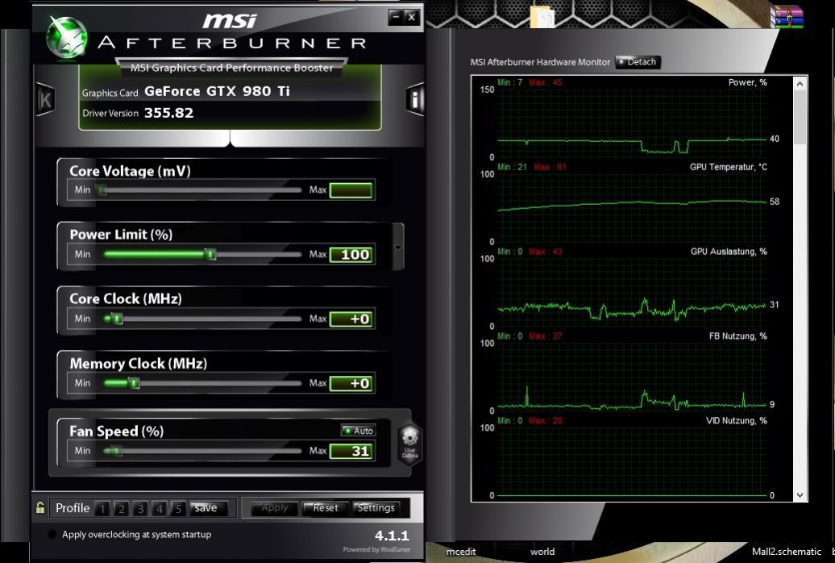This screenshot has height=563, width=835.
Task: Expand the Power Limit side arrow
Action: click(x=398, y=248)
